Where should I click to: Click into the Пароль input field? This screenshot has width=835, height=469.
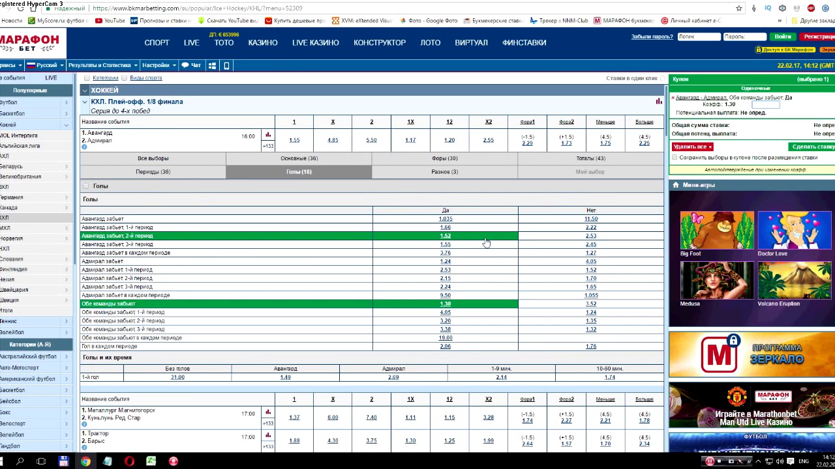pos(744,36)
